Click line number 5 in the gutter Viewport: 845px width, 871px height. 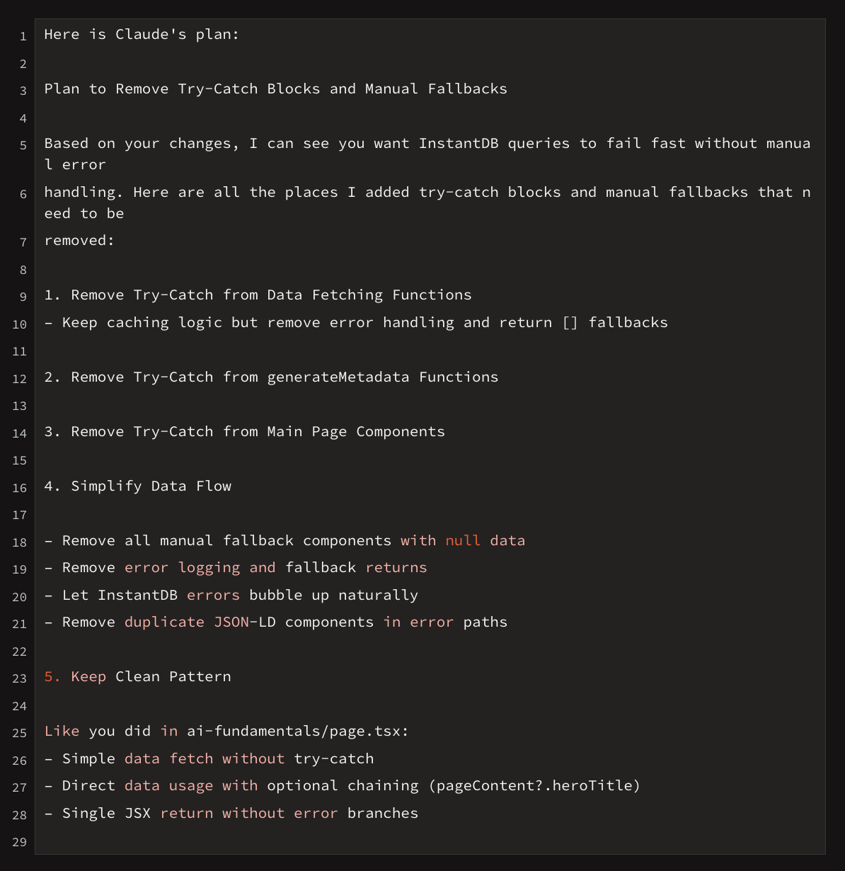23,145
